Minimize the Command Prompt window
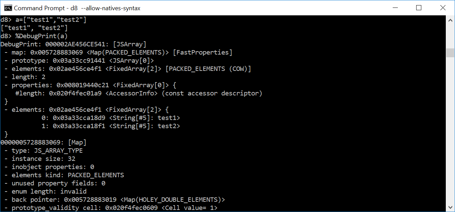Viewport: 455px width, 212px height. tap(395, 7)
